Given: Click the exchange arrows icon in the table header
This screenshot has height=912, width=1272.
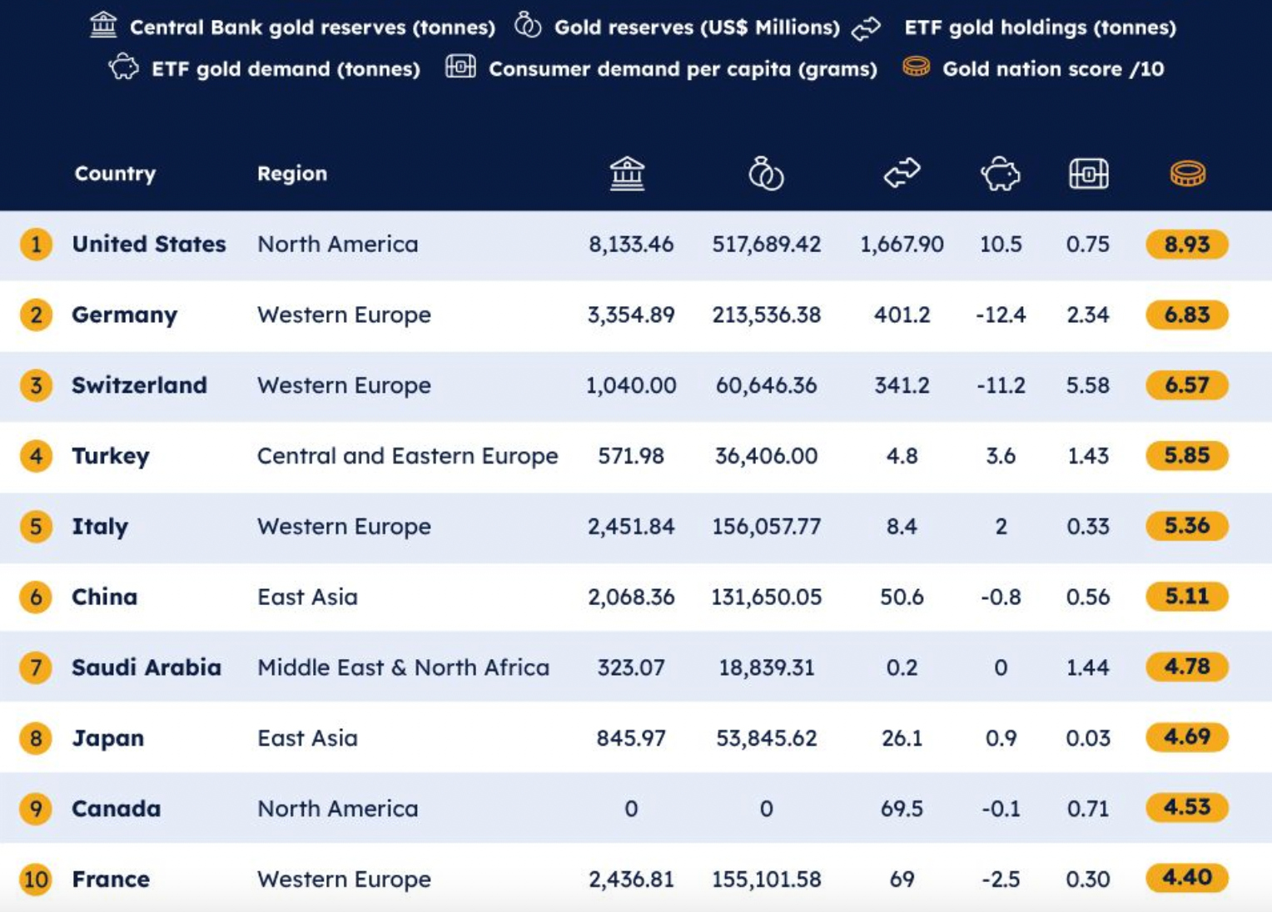Looking at the screenshot, I should pos(902,173).
